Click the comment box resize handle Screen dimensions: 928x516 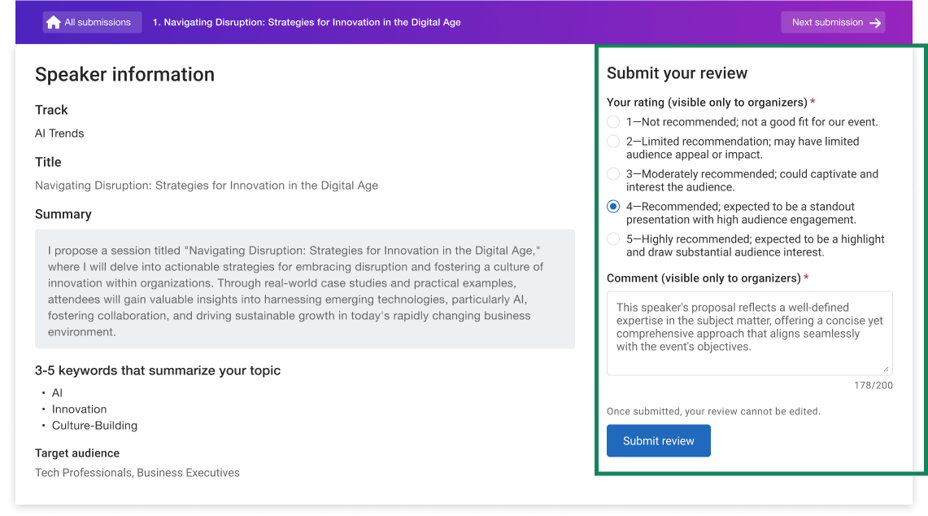(887, 369)
